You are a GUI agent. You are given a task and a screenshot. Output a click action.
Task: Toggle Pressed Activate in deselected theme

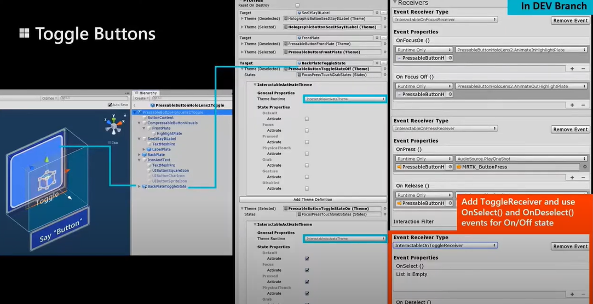(307, 142)
